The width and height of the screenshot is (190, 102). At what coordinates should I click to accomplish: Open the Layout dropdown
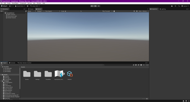(x=185, y=6)
